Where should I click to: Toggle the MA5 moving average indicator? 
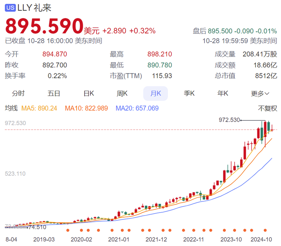39,108
